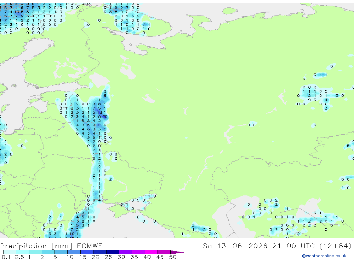The width and height of the screenshot is (354, 259).
Task: Choose the 25–30 mm navy legend swatch
Action: pyautogui.click(x=113, y=252)
